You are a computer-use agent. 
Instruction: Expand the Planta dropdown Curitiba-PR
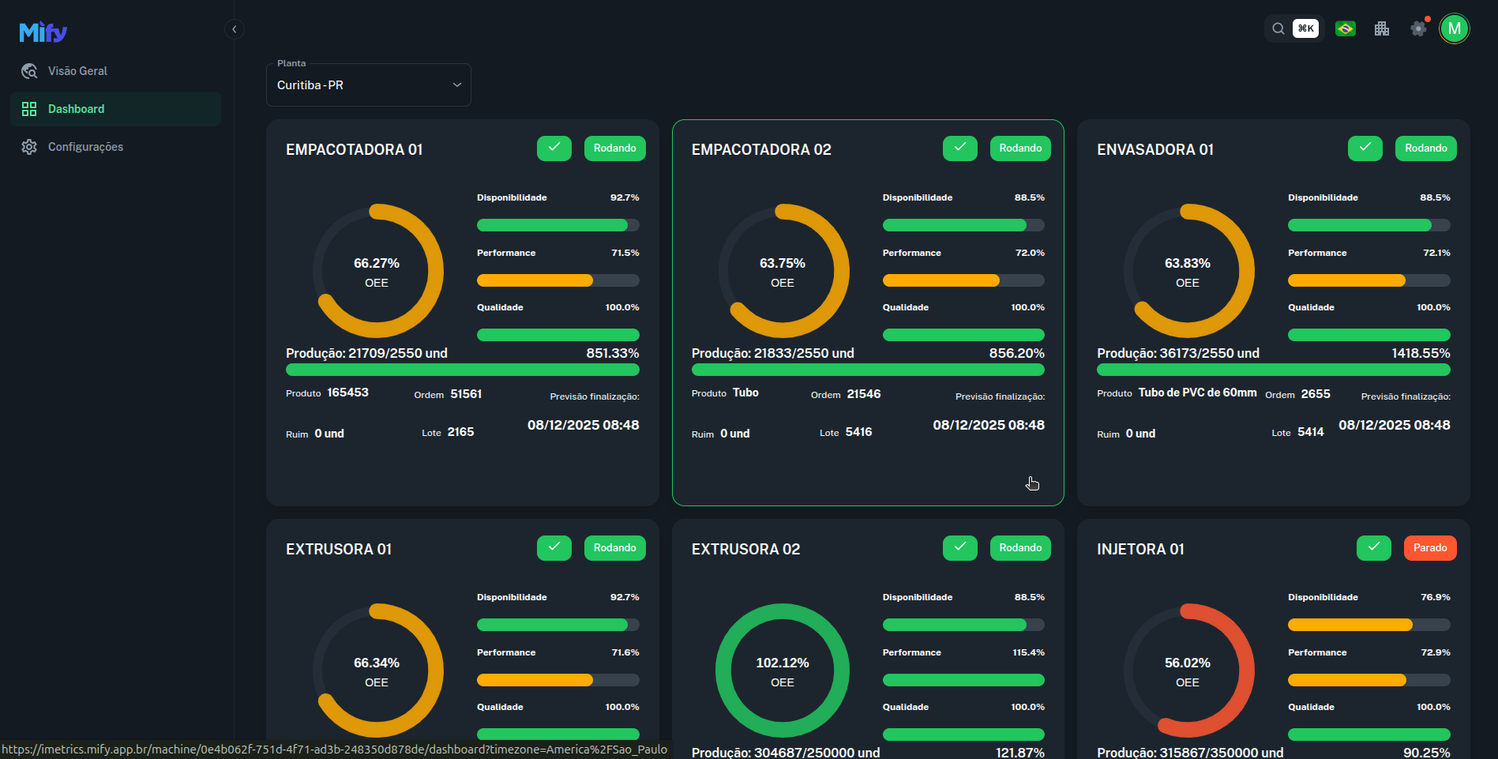(368, 85)
